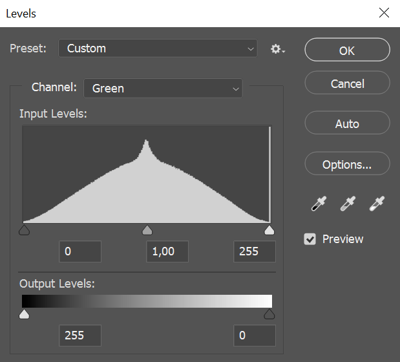Click the Options... button
This screenshot has height=362, width=400.
point(347,164)
